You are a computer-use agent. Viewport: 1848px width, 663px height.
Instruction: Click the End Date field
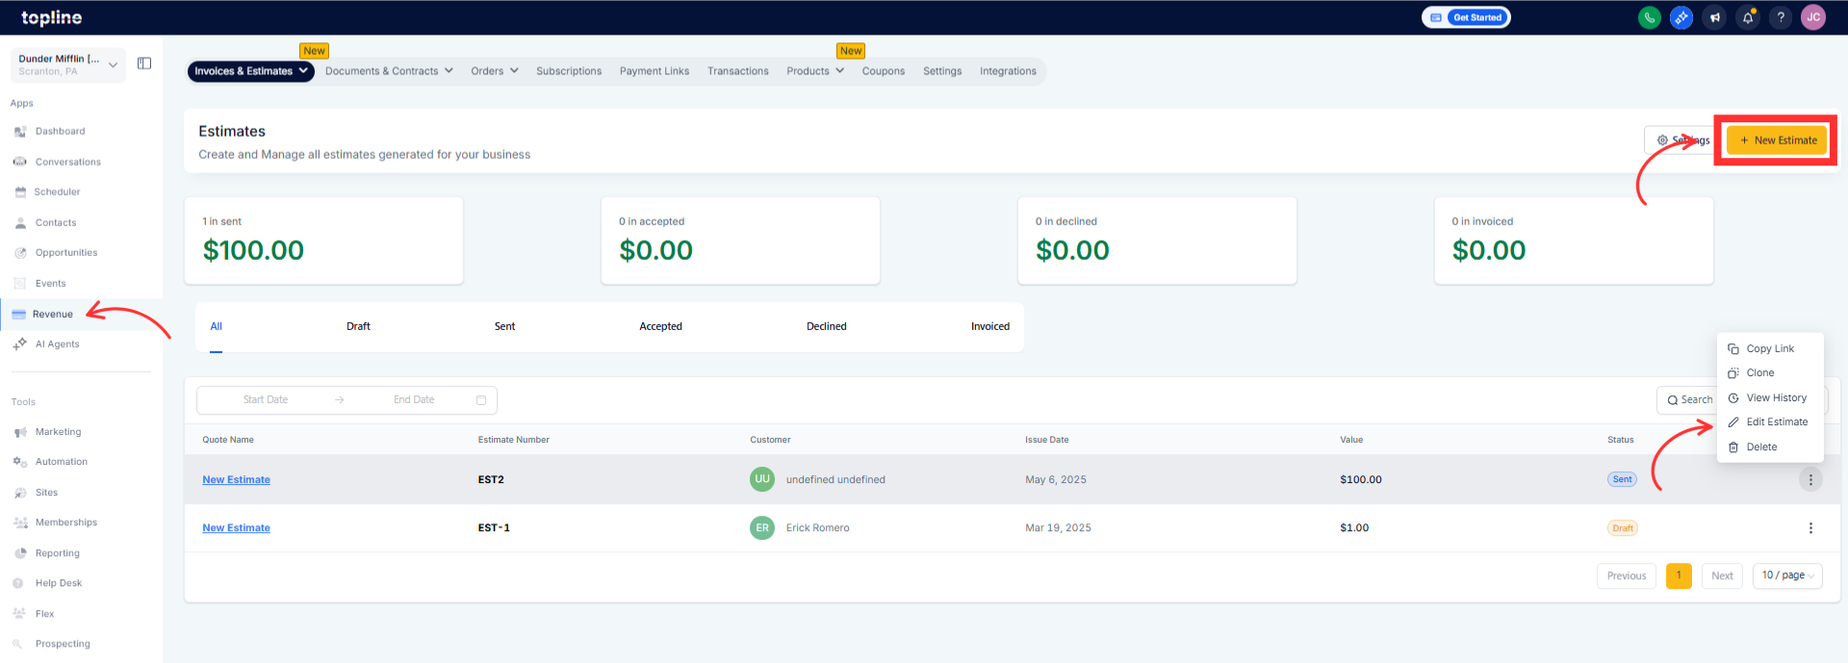pyautogui.click(x=414, y=400)
